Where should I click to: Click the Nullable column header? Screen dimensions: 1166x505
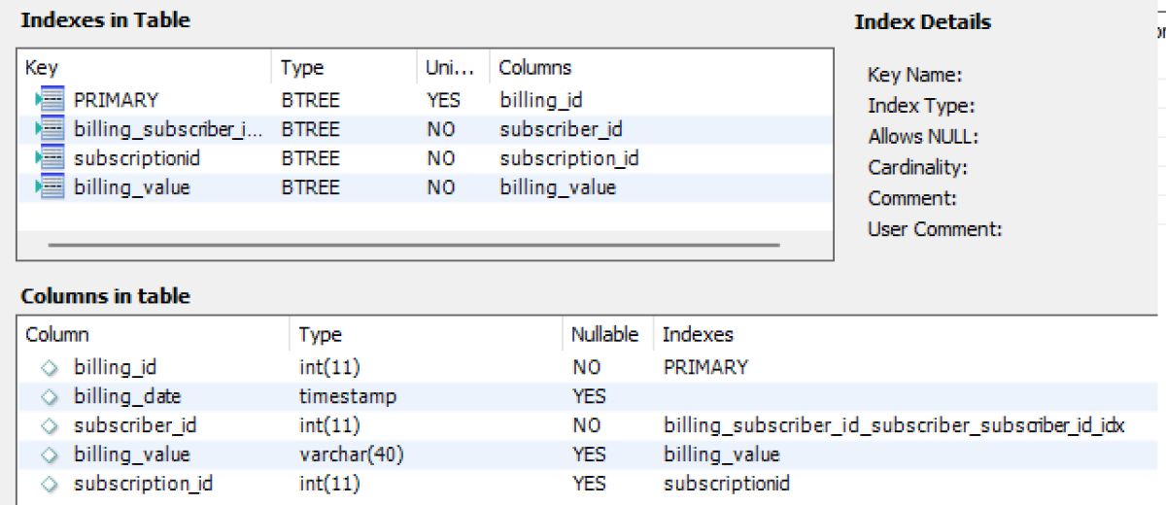[604, 335]
